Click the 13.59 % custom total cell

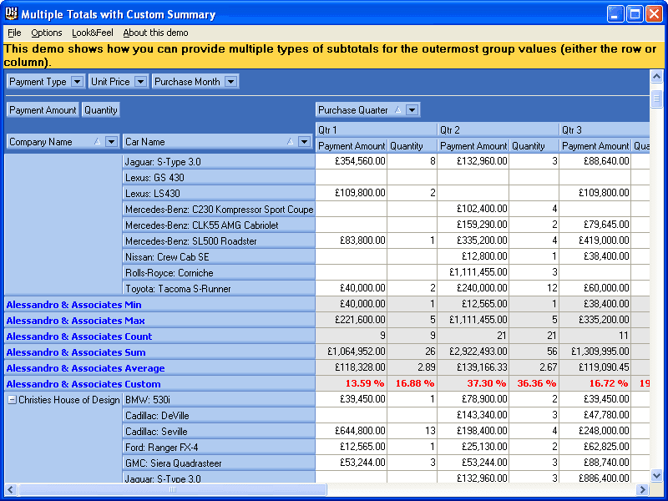pos(352,383)
